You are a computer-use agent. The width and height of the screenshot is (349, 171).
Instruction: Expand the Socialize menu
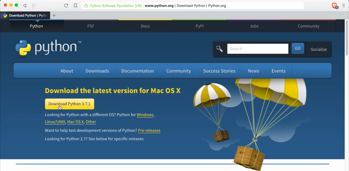point(319,49)
